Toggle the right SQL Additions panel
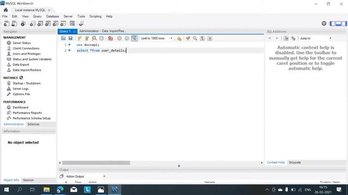 344,23
